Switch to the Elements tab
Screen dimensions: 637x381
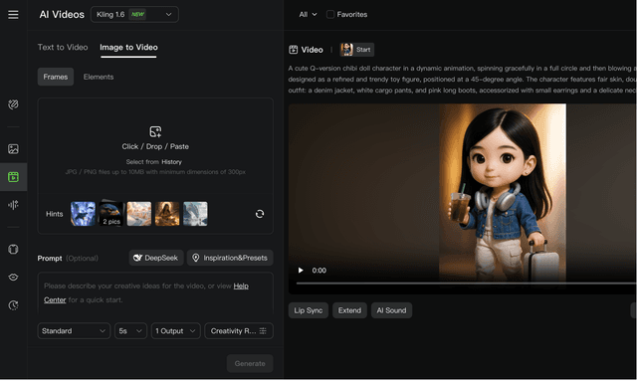[x=99, y=77]
